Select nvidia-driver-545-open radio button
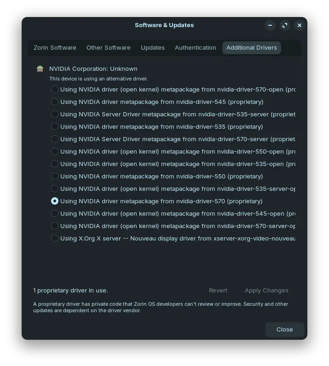Viewport: 329px width, 366px height. tap(55, 213)
